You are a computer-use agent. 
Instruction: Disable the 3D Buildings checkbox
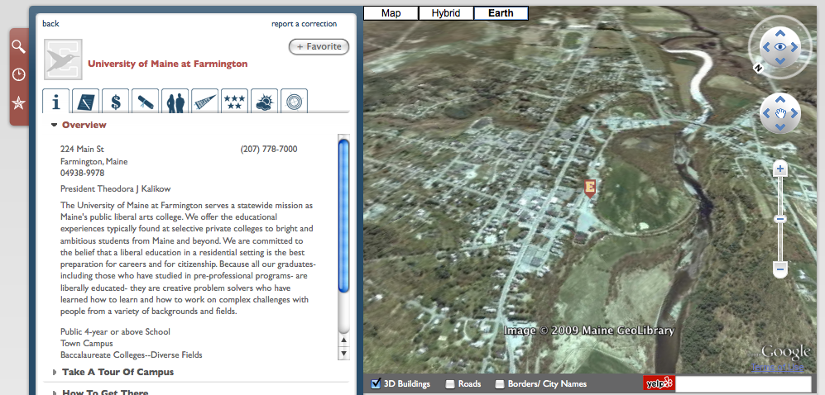pyautogui.click(x=376, y=384)
